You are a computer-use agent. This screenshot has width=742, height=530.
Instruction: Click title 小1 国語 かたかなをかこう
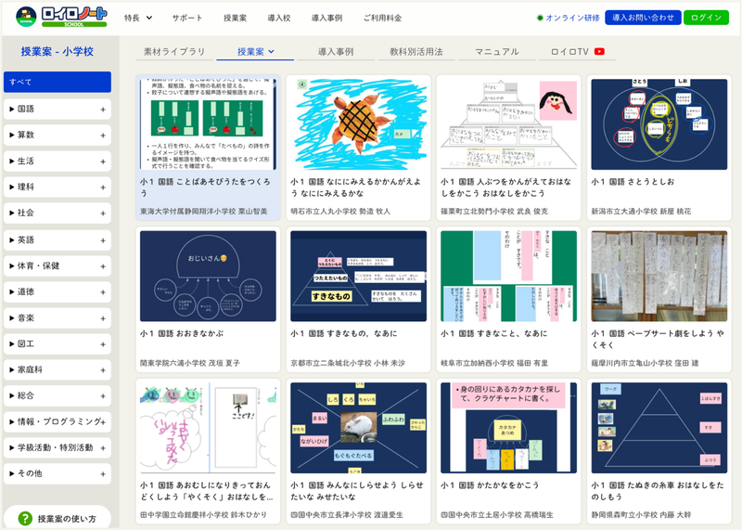[x=490, y=485]
